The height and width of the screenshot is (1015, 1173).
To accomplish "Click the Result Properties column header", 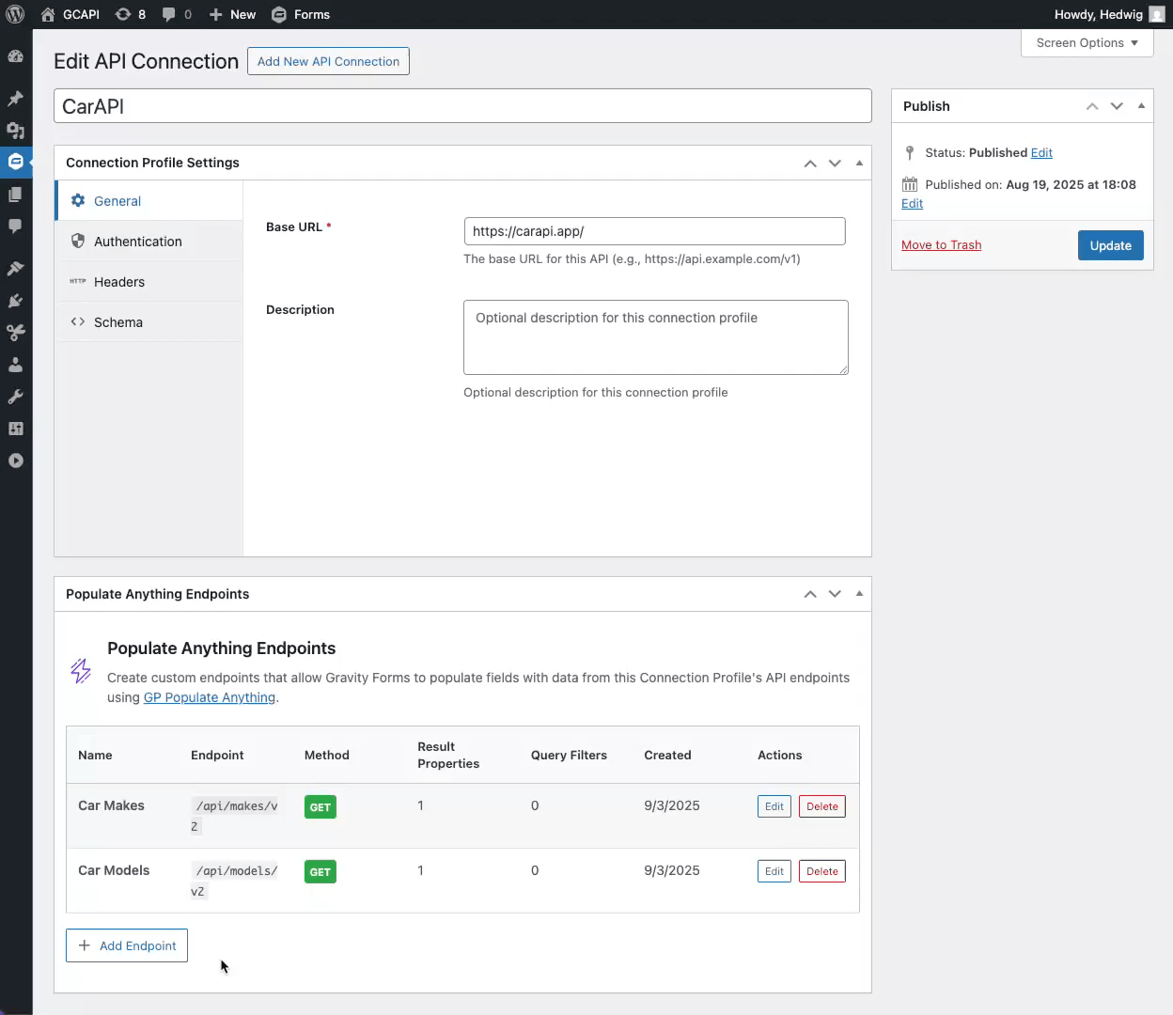I will point(448,755).
